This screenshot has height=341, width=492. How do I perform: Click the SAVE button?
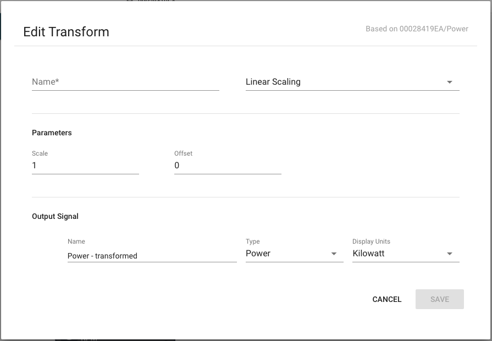point(440,299)
